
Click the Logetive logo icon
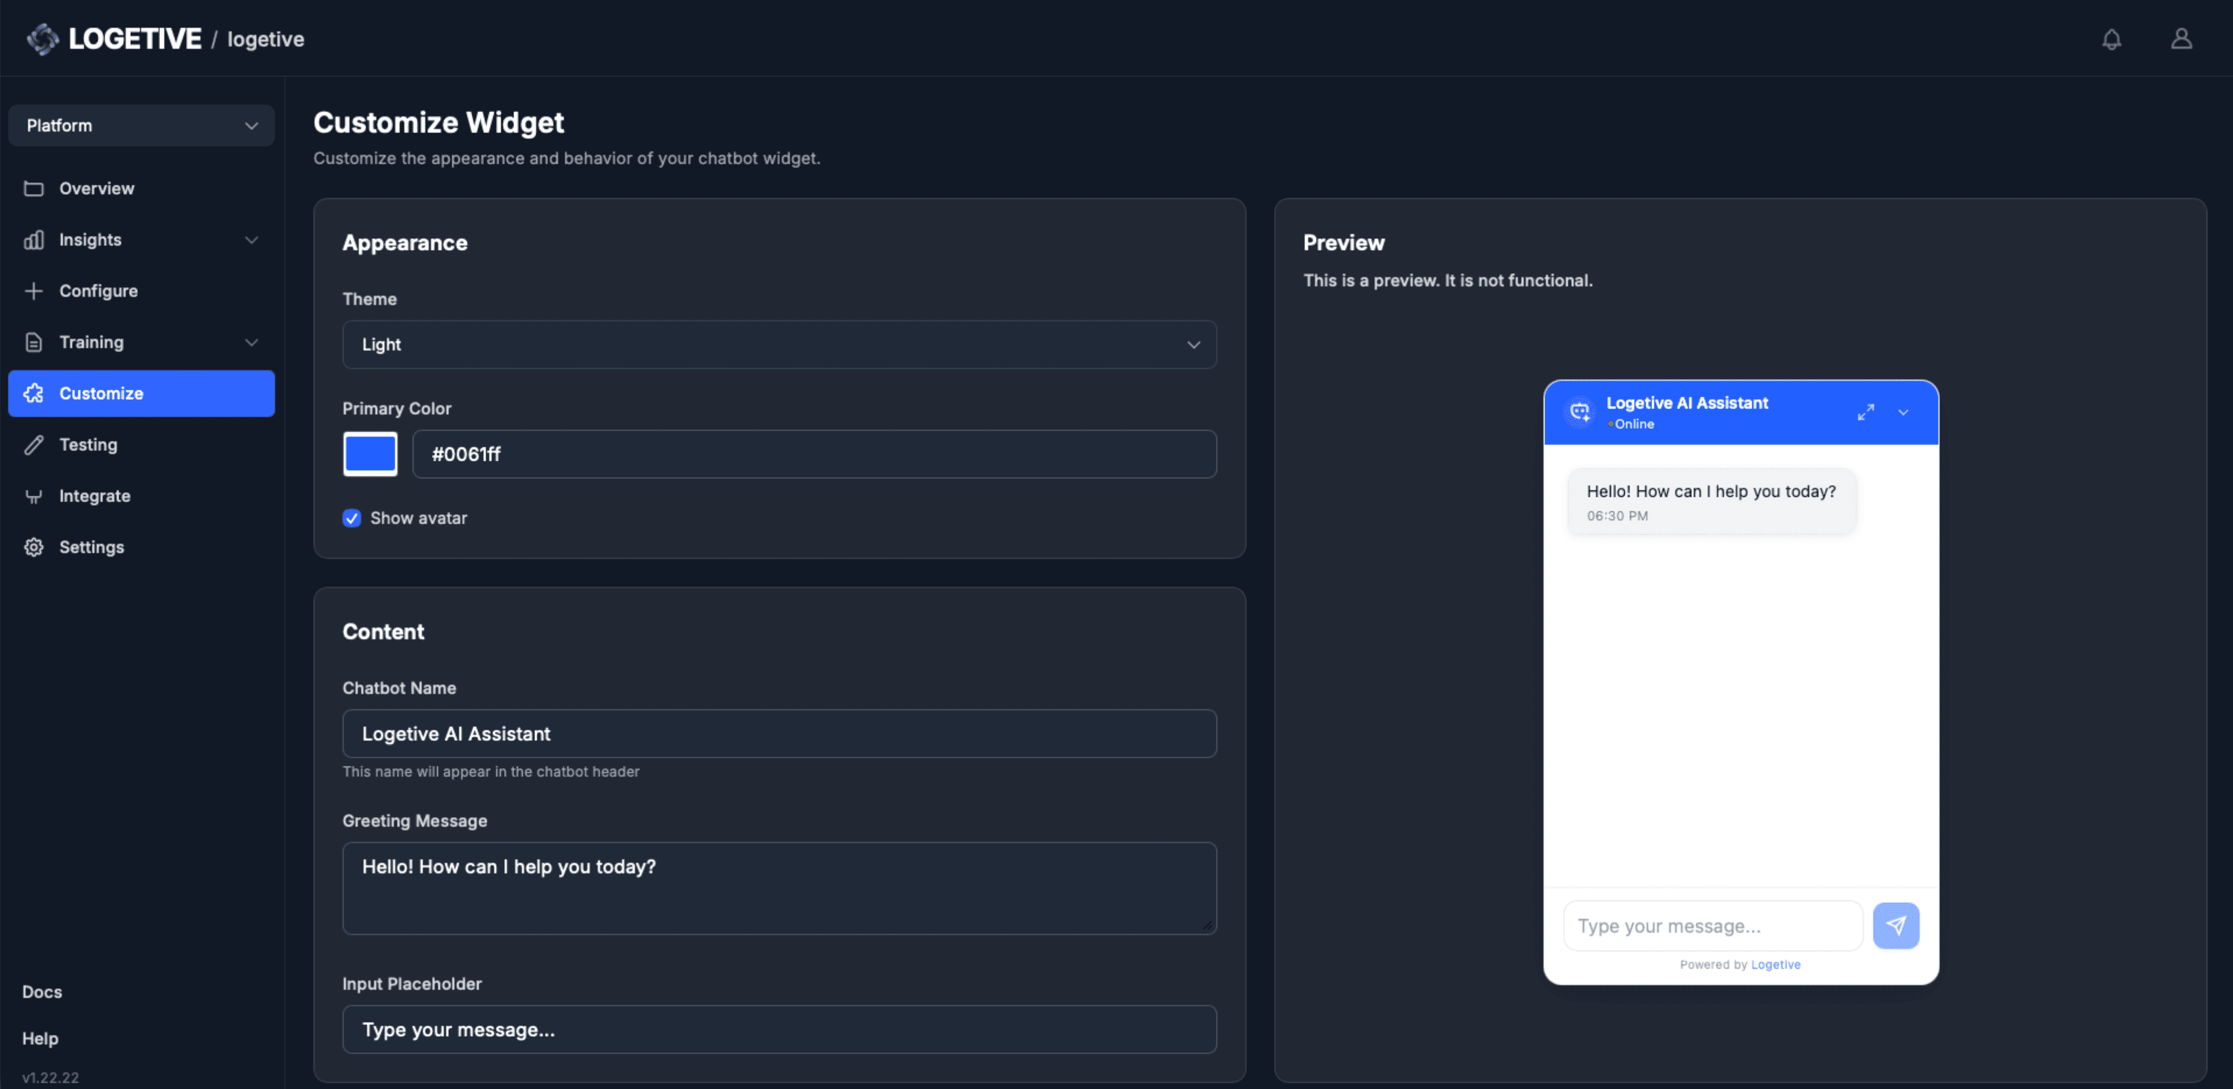42,39
